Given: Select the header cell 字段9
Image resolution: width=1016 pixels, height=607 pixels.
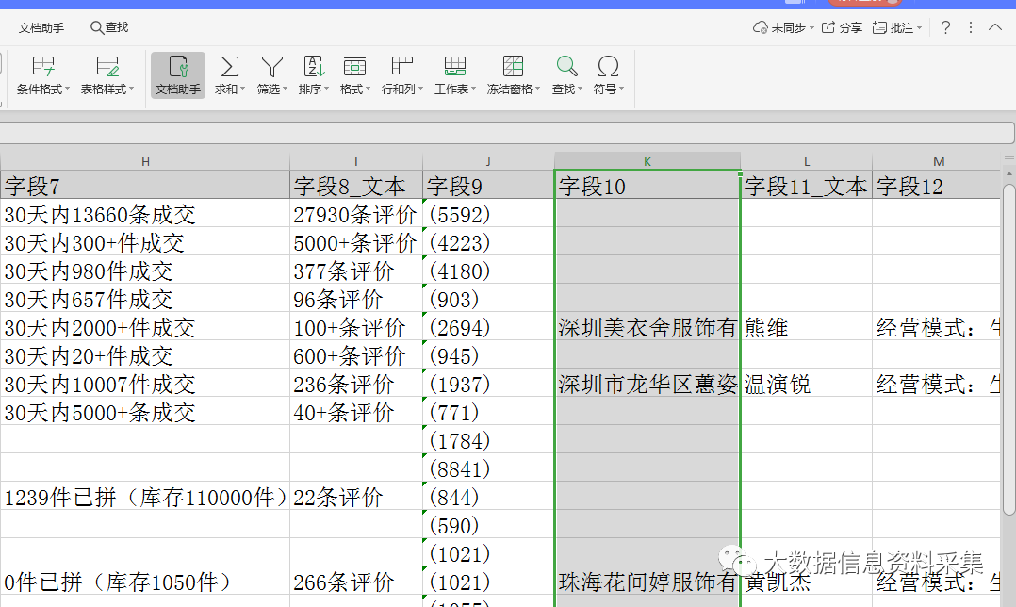Looking at the screenshot, I should pyautogui.click(x=488, y=186).
